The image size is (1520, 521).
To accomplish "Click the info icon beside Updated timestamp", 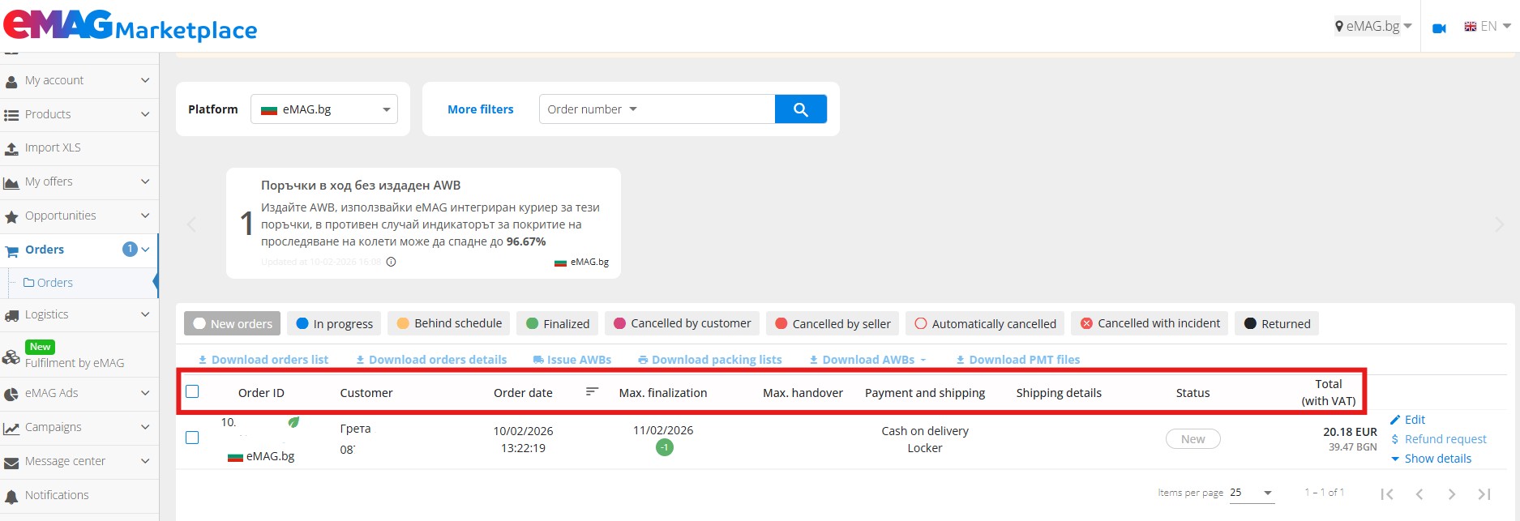I will pyautogui.click(x=391, y=262).
